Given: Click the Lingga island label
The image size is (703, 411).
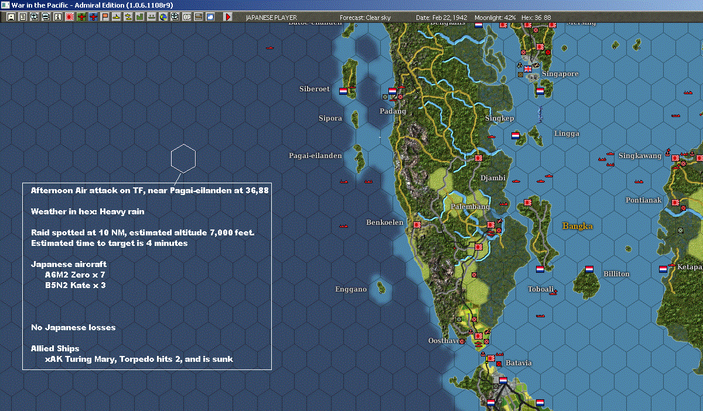Looking at the screenshot, I should 567,133.
